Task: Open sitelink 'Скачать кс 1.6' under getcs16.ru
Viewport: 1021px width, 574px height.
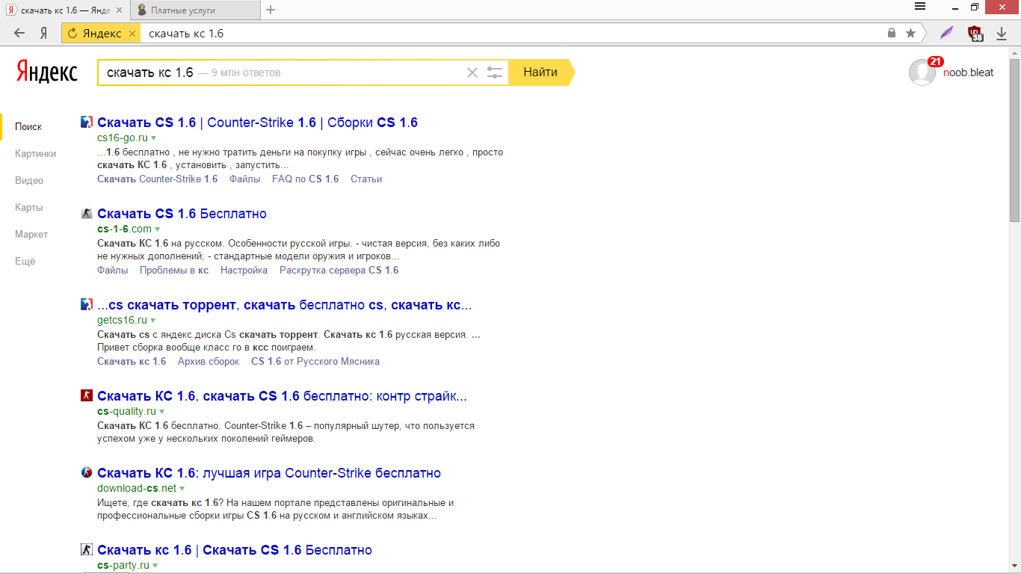Action: (x=132, y=362)
